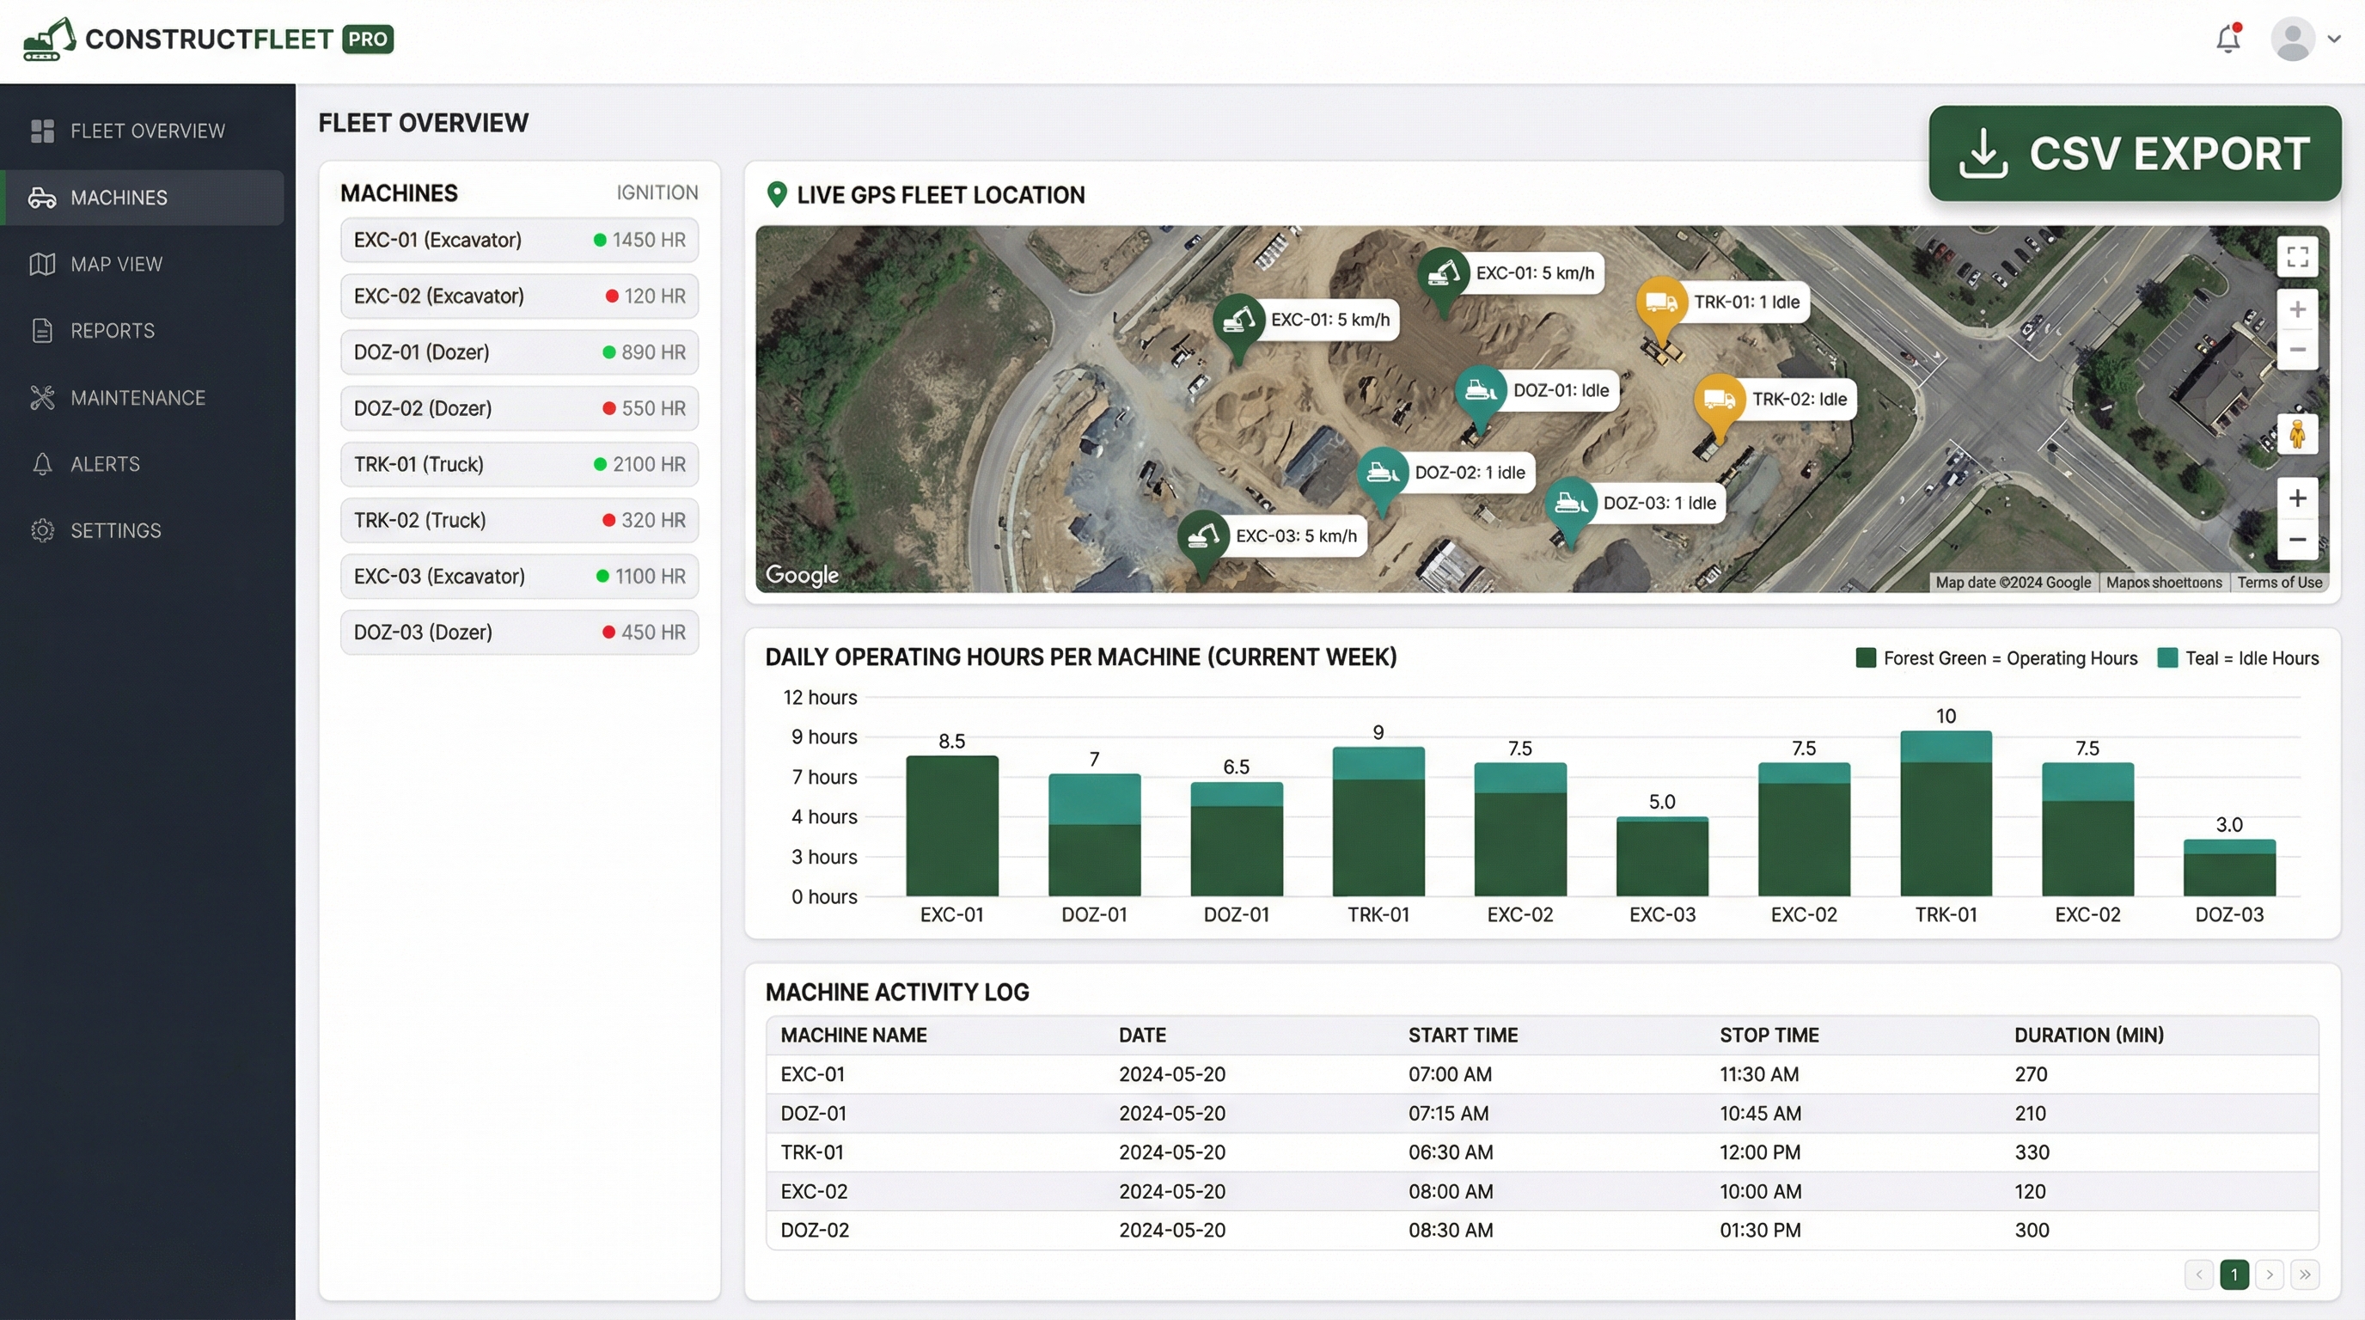The width and height of the screenshot is (2365, 1320).
Task: Select the DOZ-01 (Dozer) machine row
Action: (x=520, y=352)
